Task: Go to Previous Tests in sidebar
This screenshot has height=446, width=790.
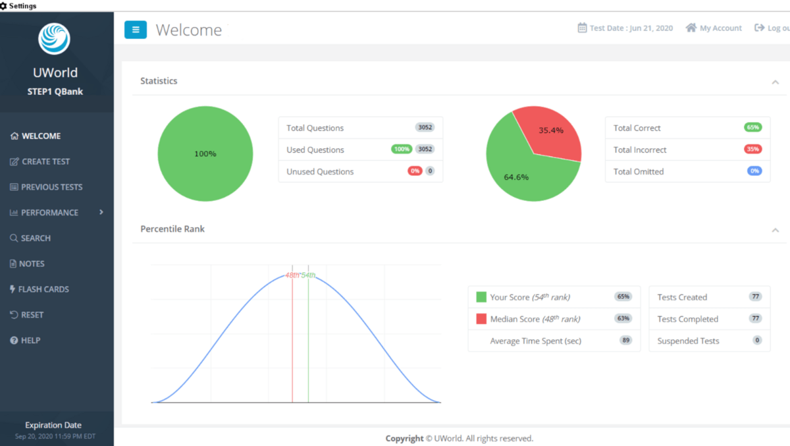Action: click(46, 187)
